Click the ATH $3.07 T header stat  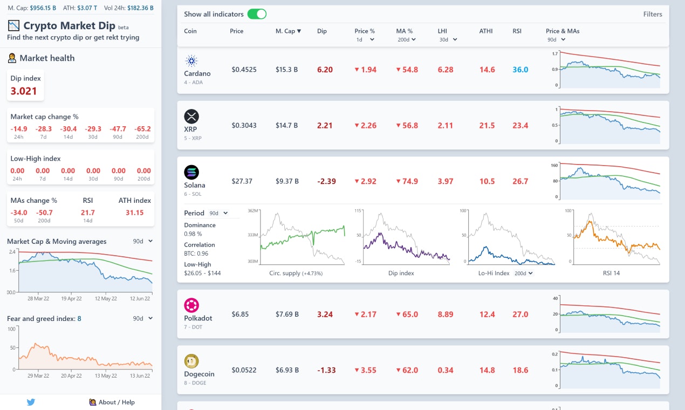(80, 8)
